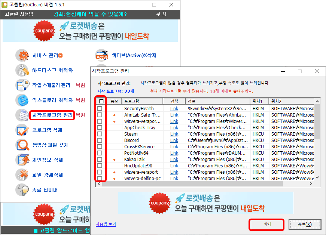The height and width of the screenshot is (235, 326).
Task: Open the search Link for PotNotify64
Action: click(x=174, y=153)
